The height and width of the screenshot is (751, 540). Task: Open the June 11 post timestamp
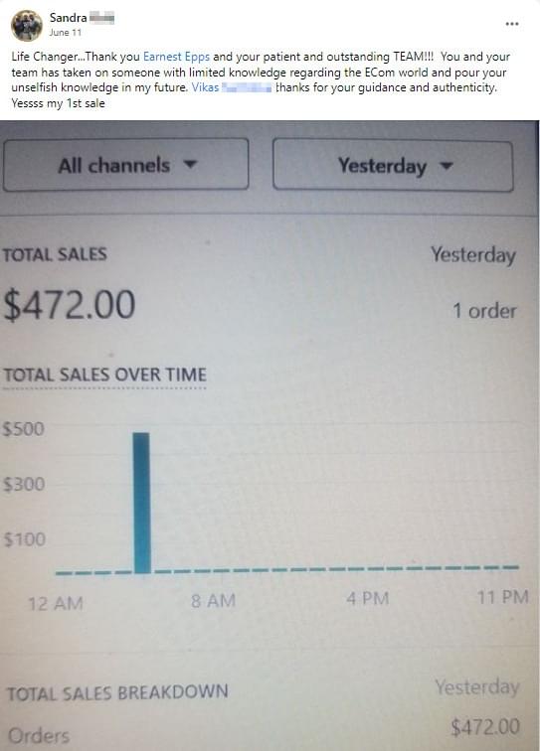coord(66,33)
